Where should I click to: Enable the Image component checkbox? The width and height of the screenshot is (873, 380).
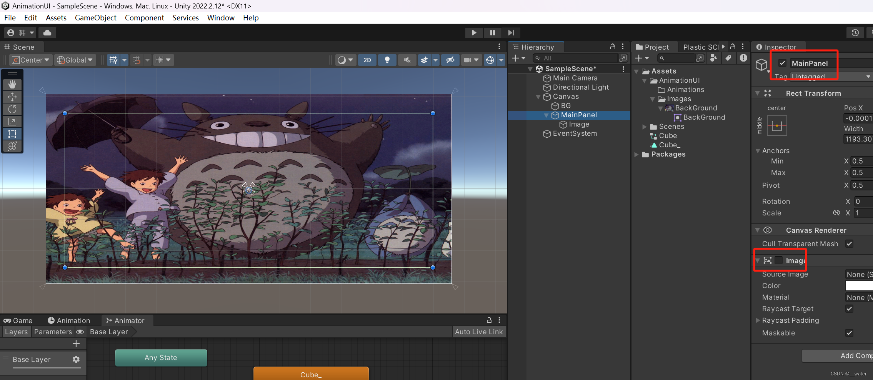[x=779, y=260]
